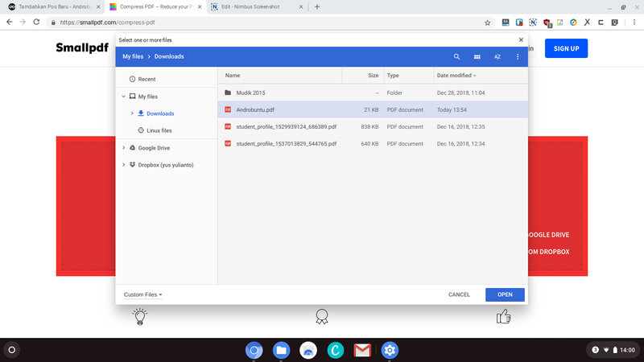Switch to Edit - Nimbus Screenshot tab

click(257, 7)
